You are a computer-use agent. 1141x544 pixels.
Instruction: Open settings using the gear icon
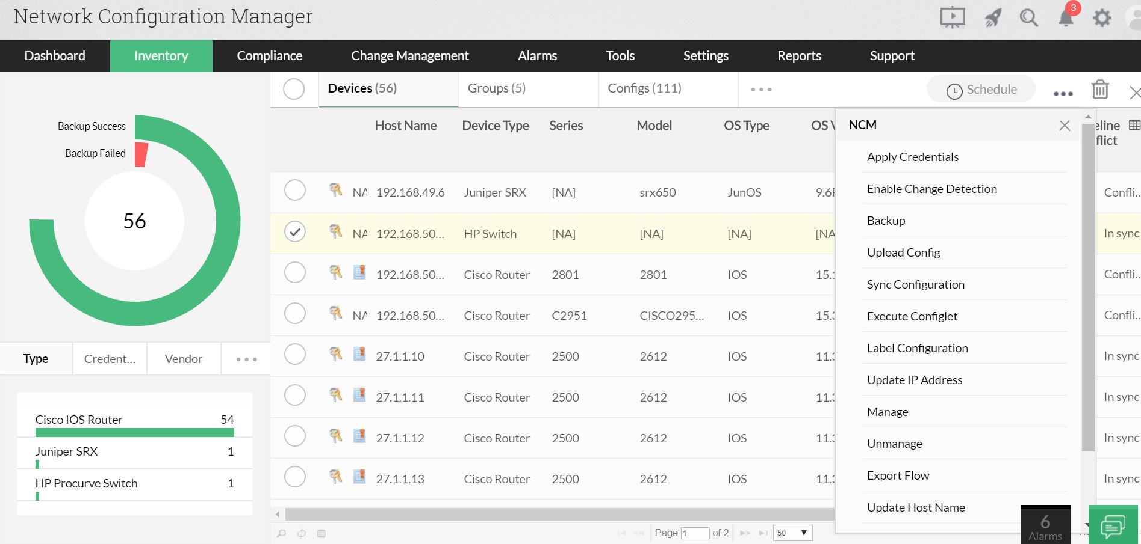tap(1102, 17)
